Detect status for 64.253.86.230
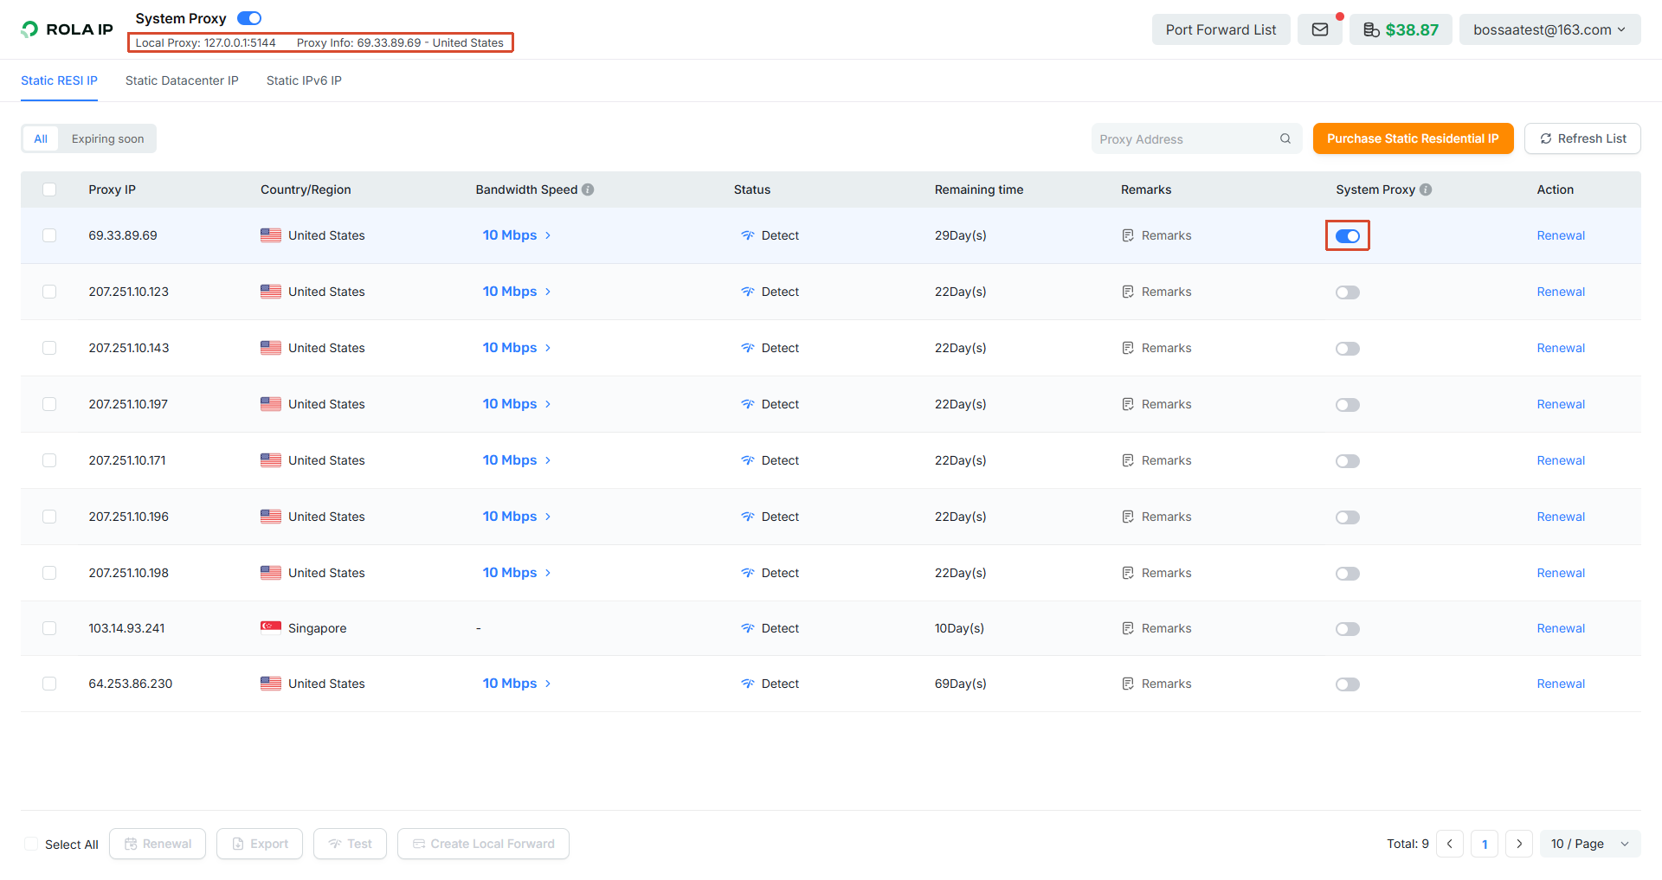This screenshot has width=1662, height=880. click(x=770, y=684)
